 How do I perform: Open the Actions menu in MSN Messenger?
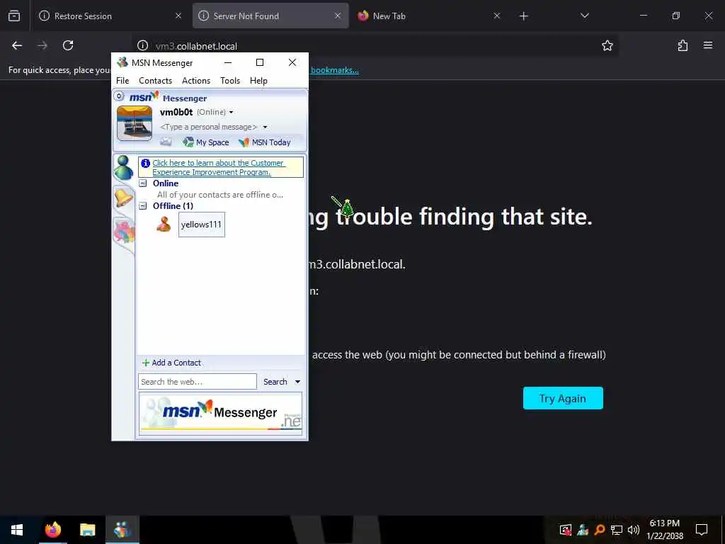point(196,81)
